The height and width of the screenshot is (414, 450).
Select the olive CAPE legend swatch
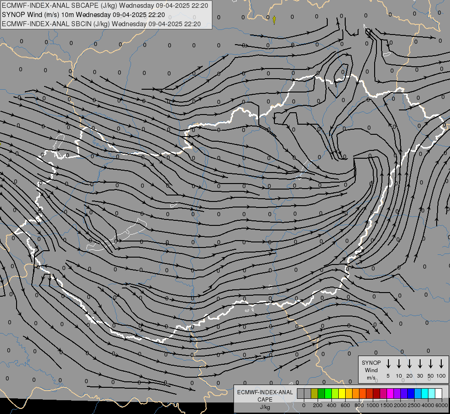click(314, 393)
